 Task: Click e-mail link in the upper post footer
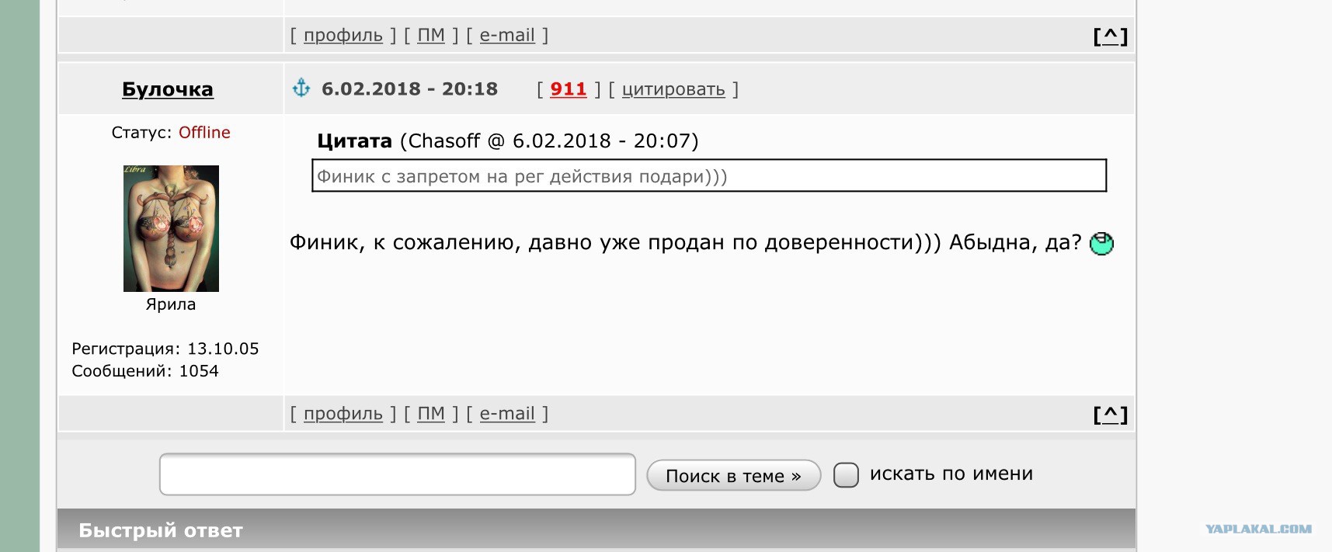pos(507,35)
